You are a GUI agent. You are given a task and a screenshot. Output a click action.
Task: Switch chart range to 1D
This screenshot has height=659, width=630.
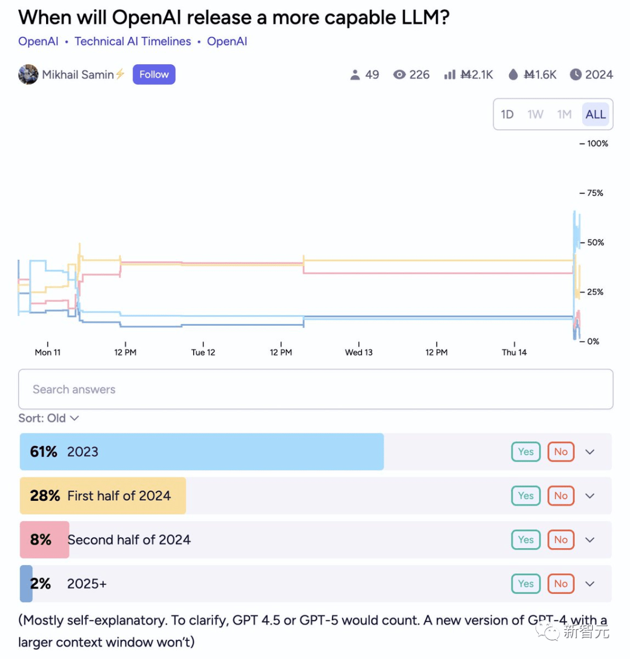pyautogui.click(x=507, y=114)
